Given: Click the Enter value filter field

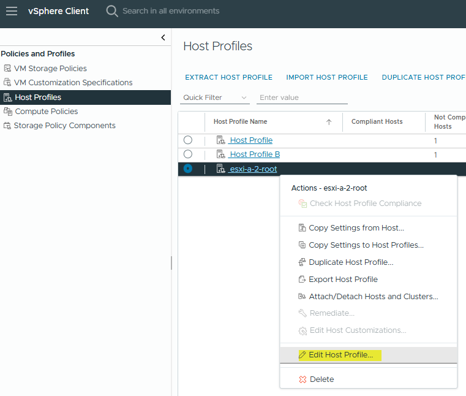Looking at the screenshot, I should pyautogui.click(x=302, y=97).
